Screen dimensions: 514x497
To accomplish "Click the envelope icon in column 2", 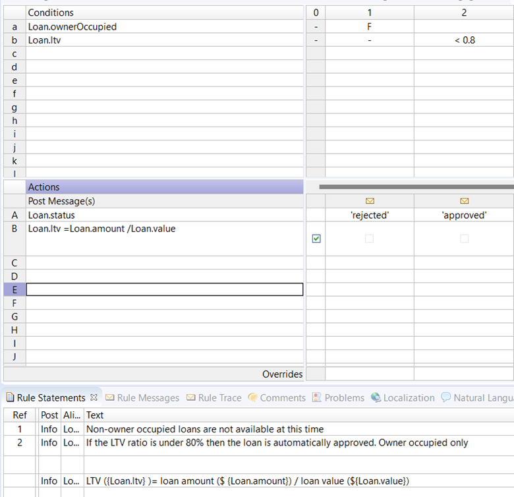I will (x=464, y=201).
